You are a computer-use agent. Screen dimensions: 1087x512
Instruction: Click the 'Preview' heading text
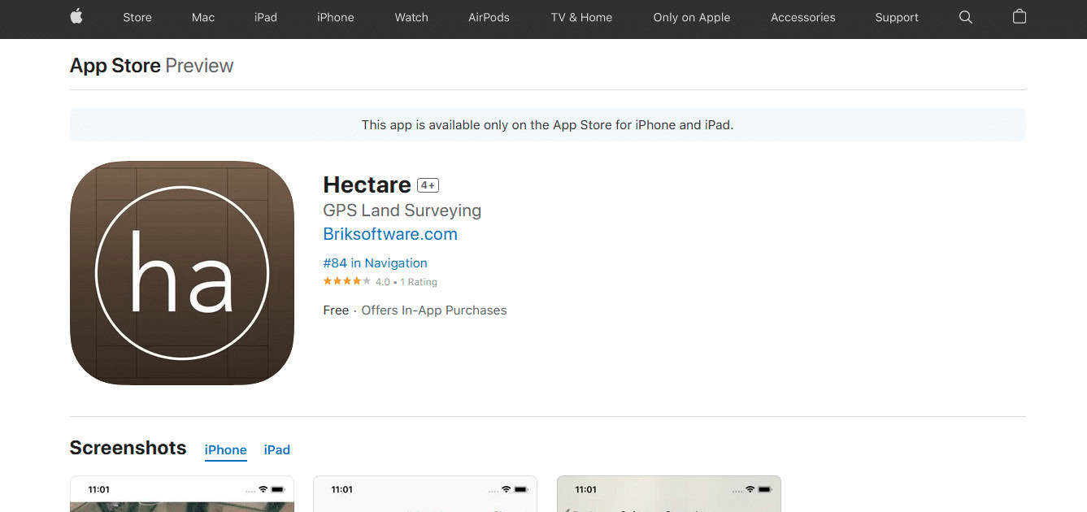pyautogui.click(x=199, y=66)
